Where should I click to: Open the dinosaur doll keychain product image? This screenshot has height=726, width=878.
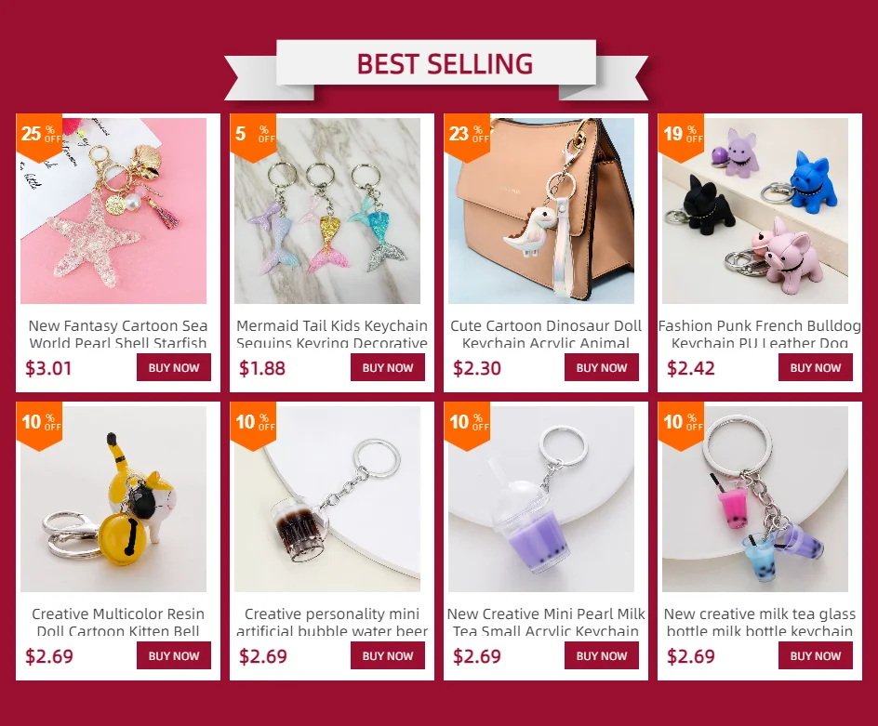point(541,211)
